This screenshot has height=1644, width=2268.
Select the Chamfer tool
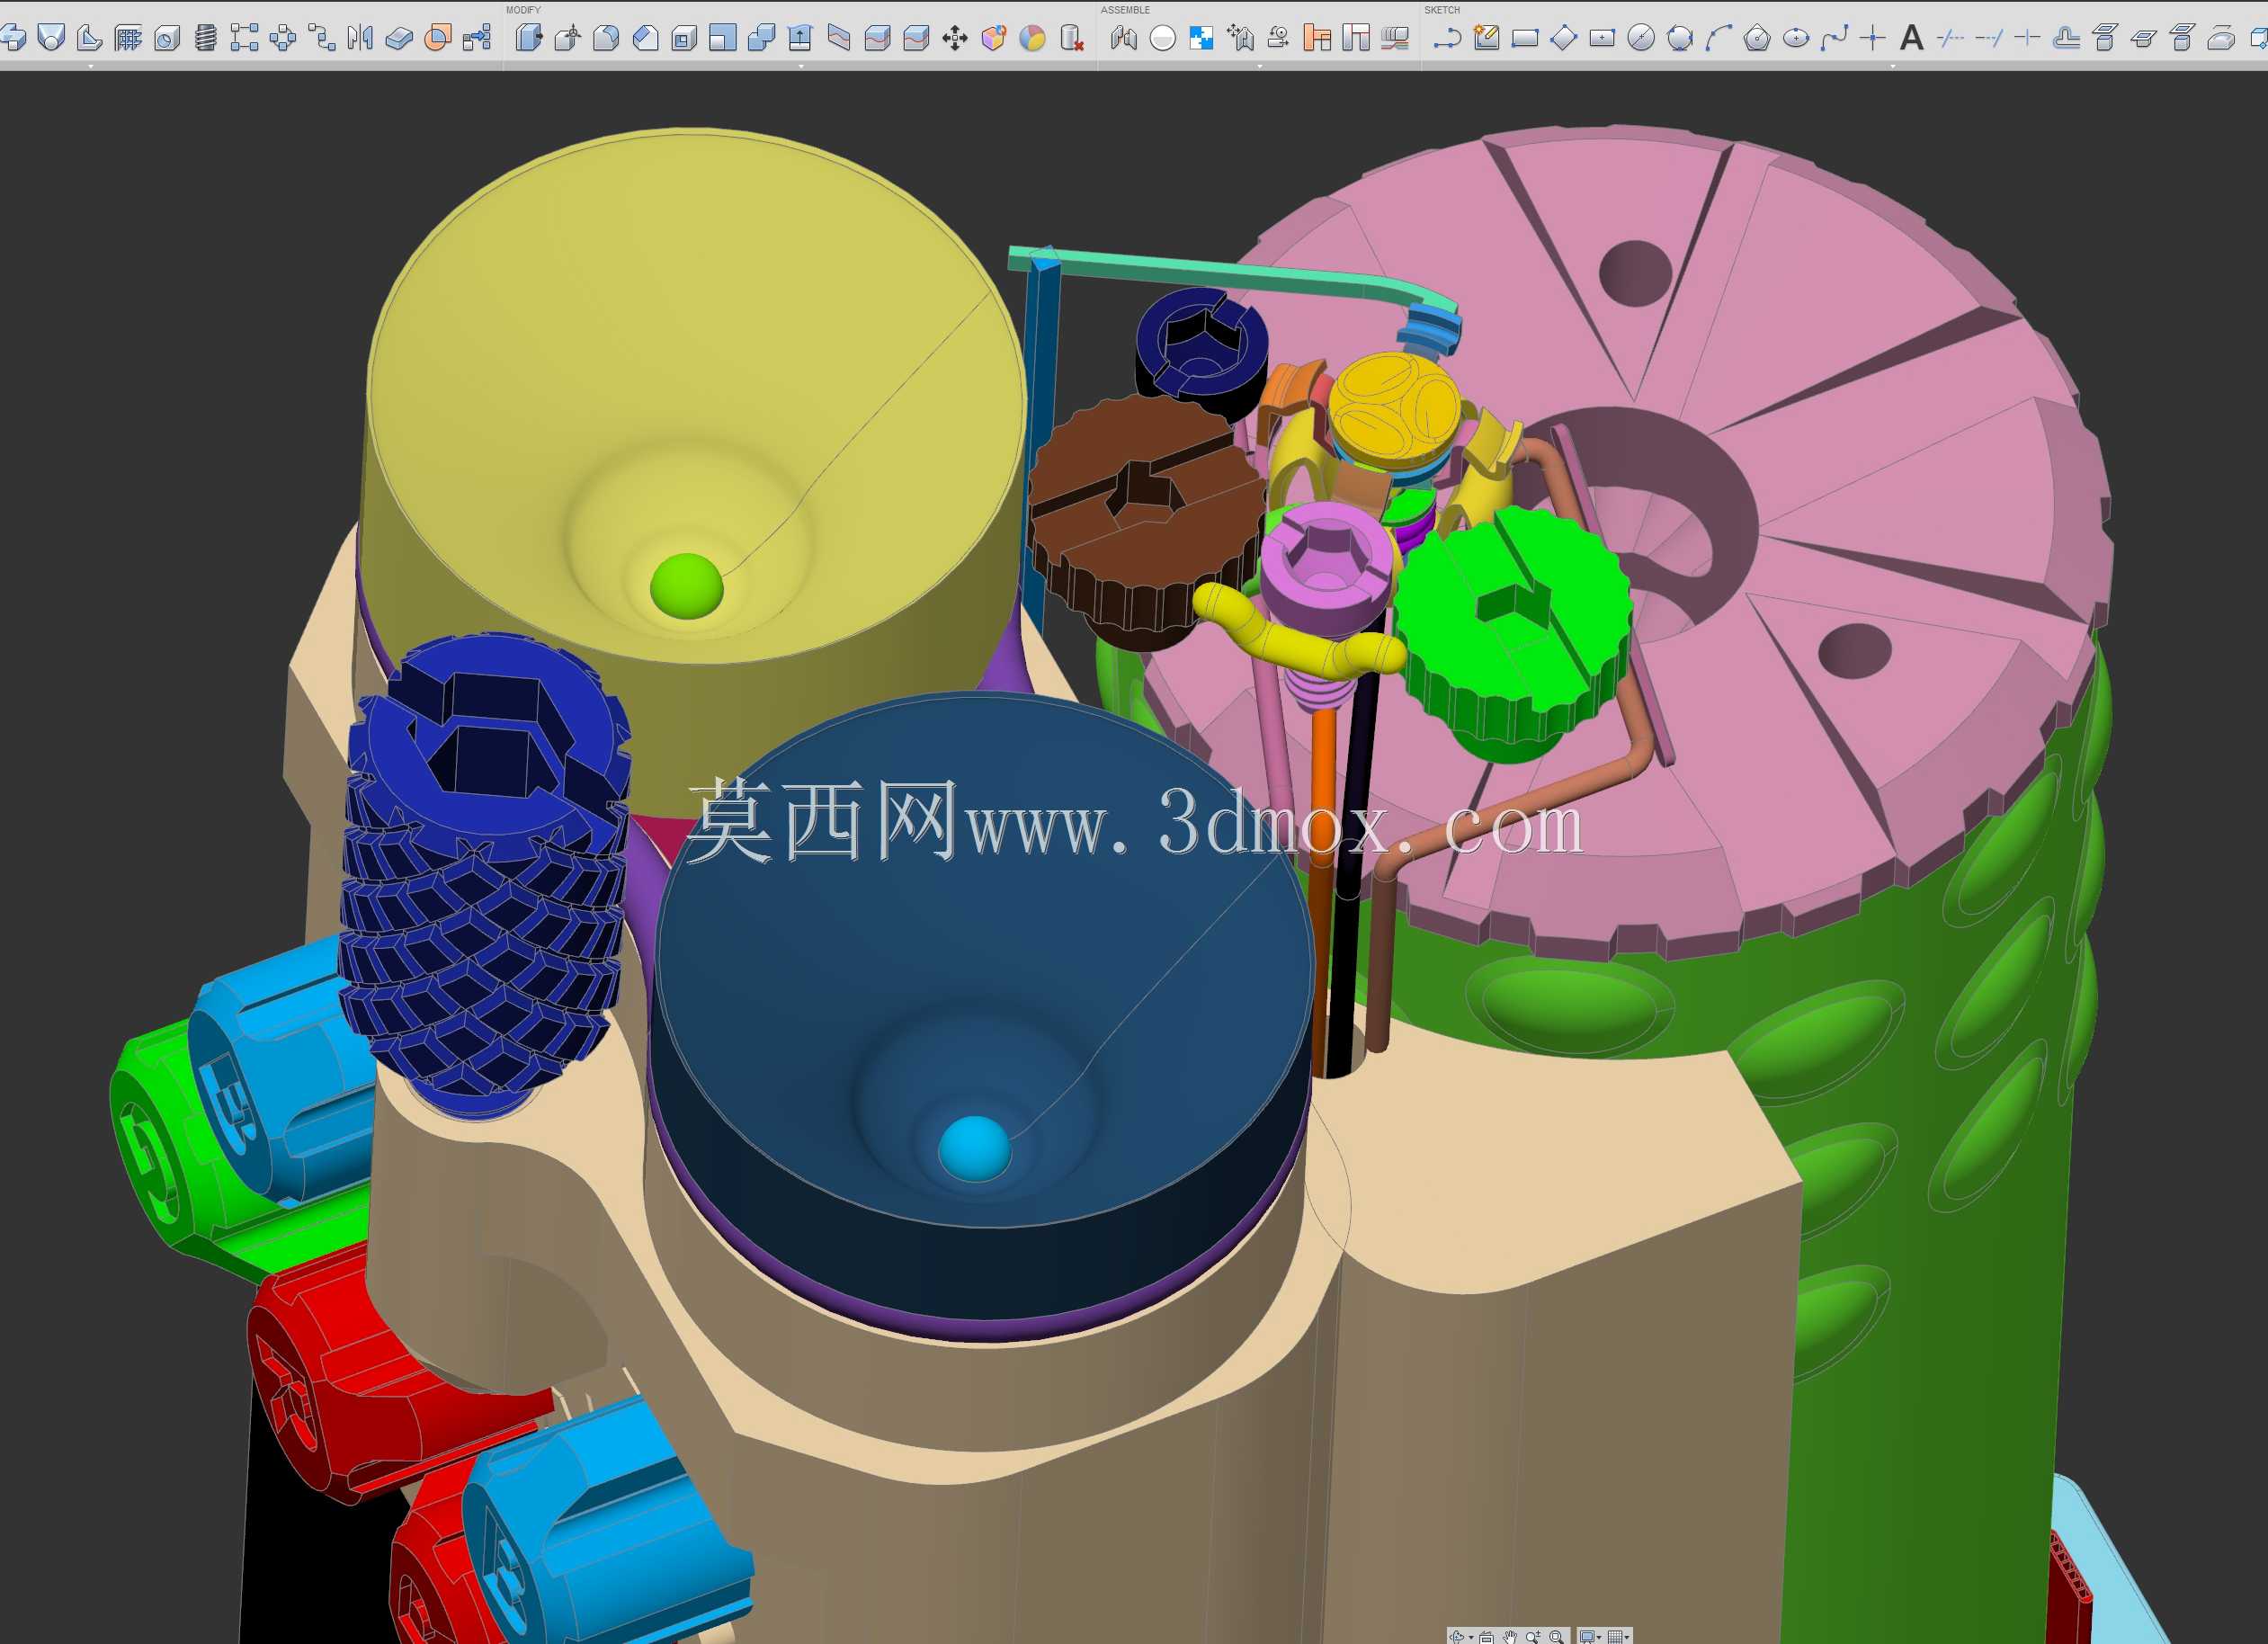pos(645,38)
